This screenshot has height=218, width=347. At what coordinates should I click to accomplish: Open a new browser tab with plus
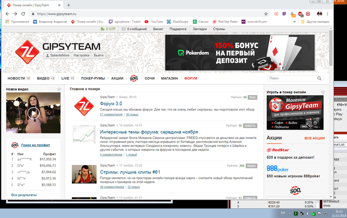click(68, 5)
